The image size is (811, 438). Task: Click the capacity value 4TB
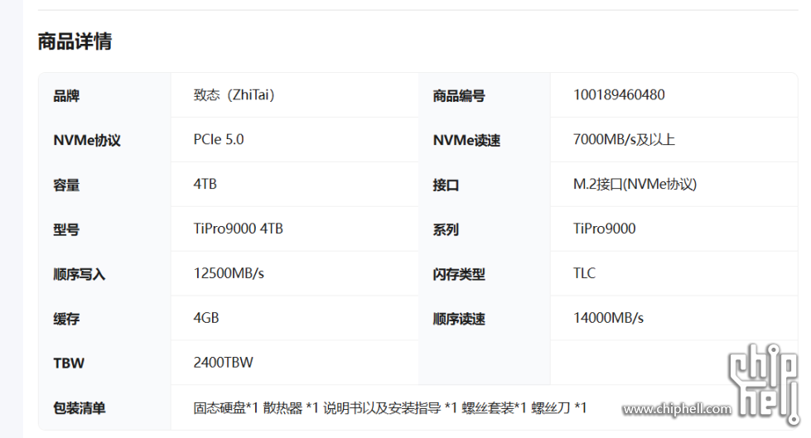coord(205,184)
